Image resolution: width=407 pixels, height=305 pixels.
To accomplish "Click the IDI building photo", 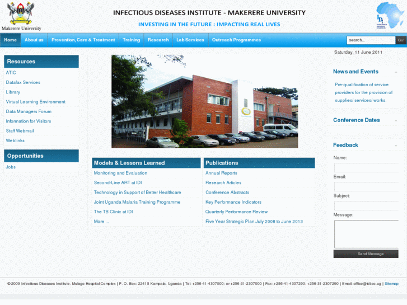I will point(205,101).
